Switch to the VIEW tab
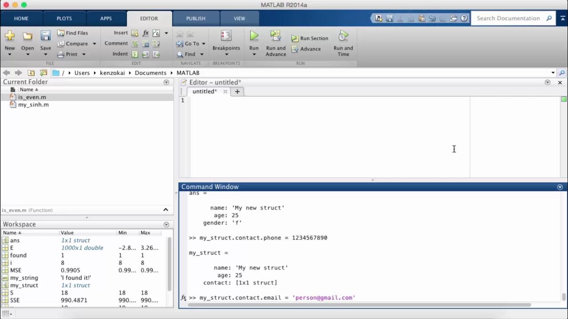The height and width of the screenshot is (319, 568). click(x=240, y=19)
